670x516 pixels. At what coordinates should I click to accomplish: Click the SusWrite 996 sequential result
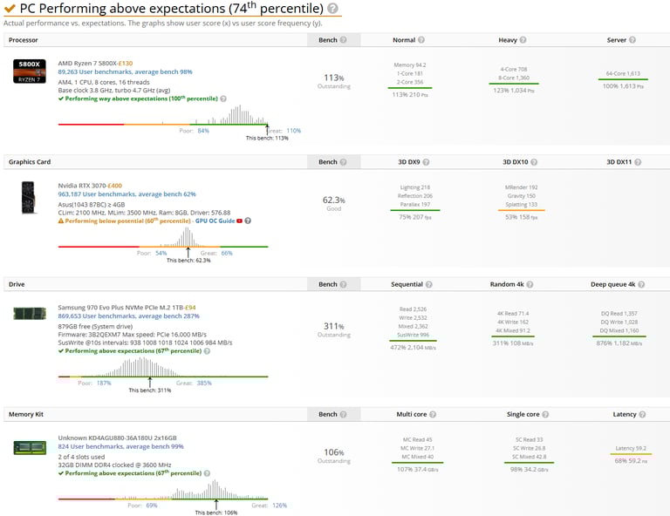pyautogui.click(x=413, y=335)
